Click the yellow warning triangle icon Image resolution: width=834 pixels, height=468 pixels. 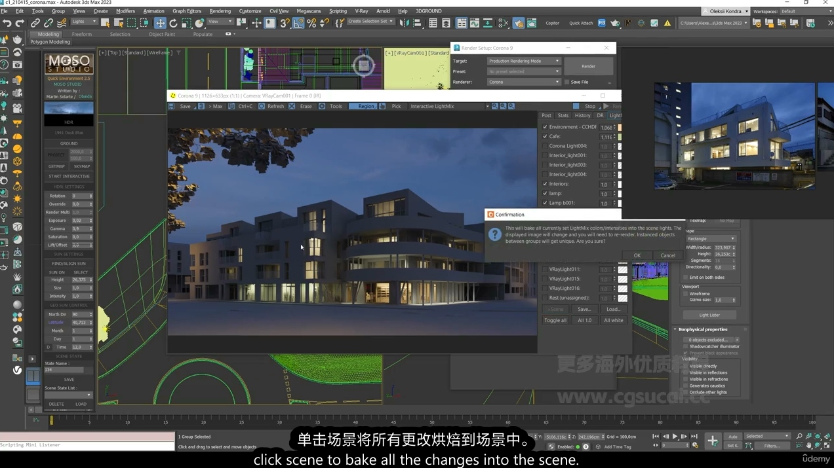tap(667, 23)
